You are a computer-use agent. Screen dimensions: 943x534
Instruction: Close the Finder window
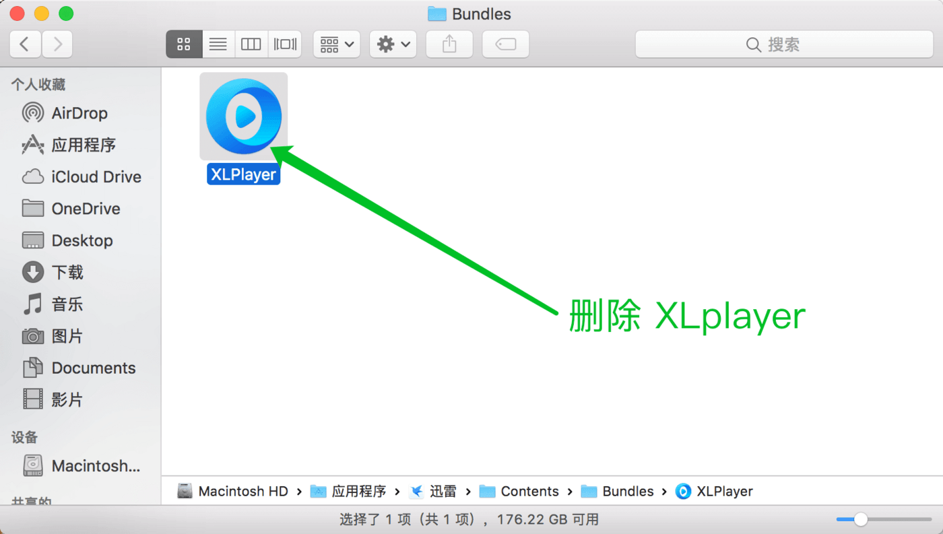18,13
